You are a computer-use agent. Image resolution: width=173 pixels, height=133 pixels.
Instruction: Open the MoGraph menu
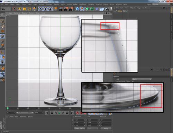pos(83,4)
